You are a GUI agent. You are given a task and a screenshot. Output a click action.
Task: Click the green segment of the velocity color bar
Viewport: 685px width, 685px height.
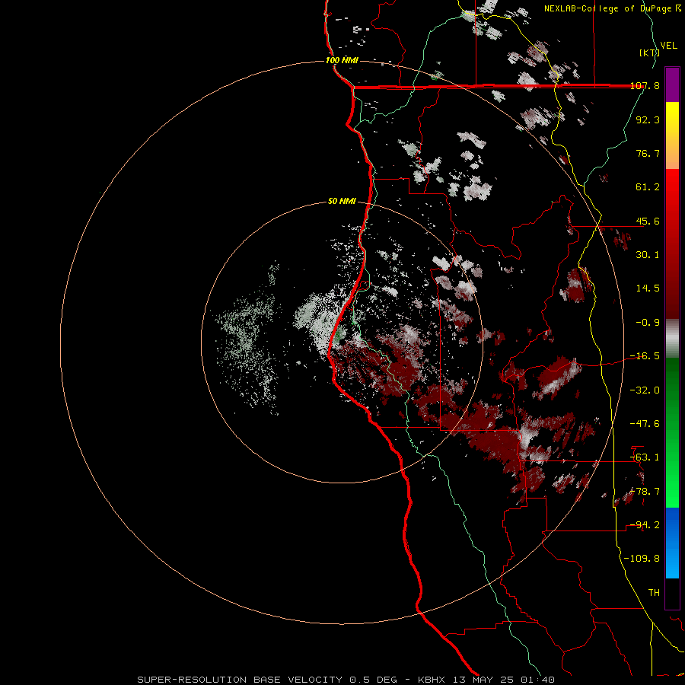click(672, 432)
